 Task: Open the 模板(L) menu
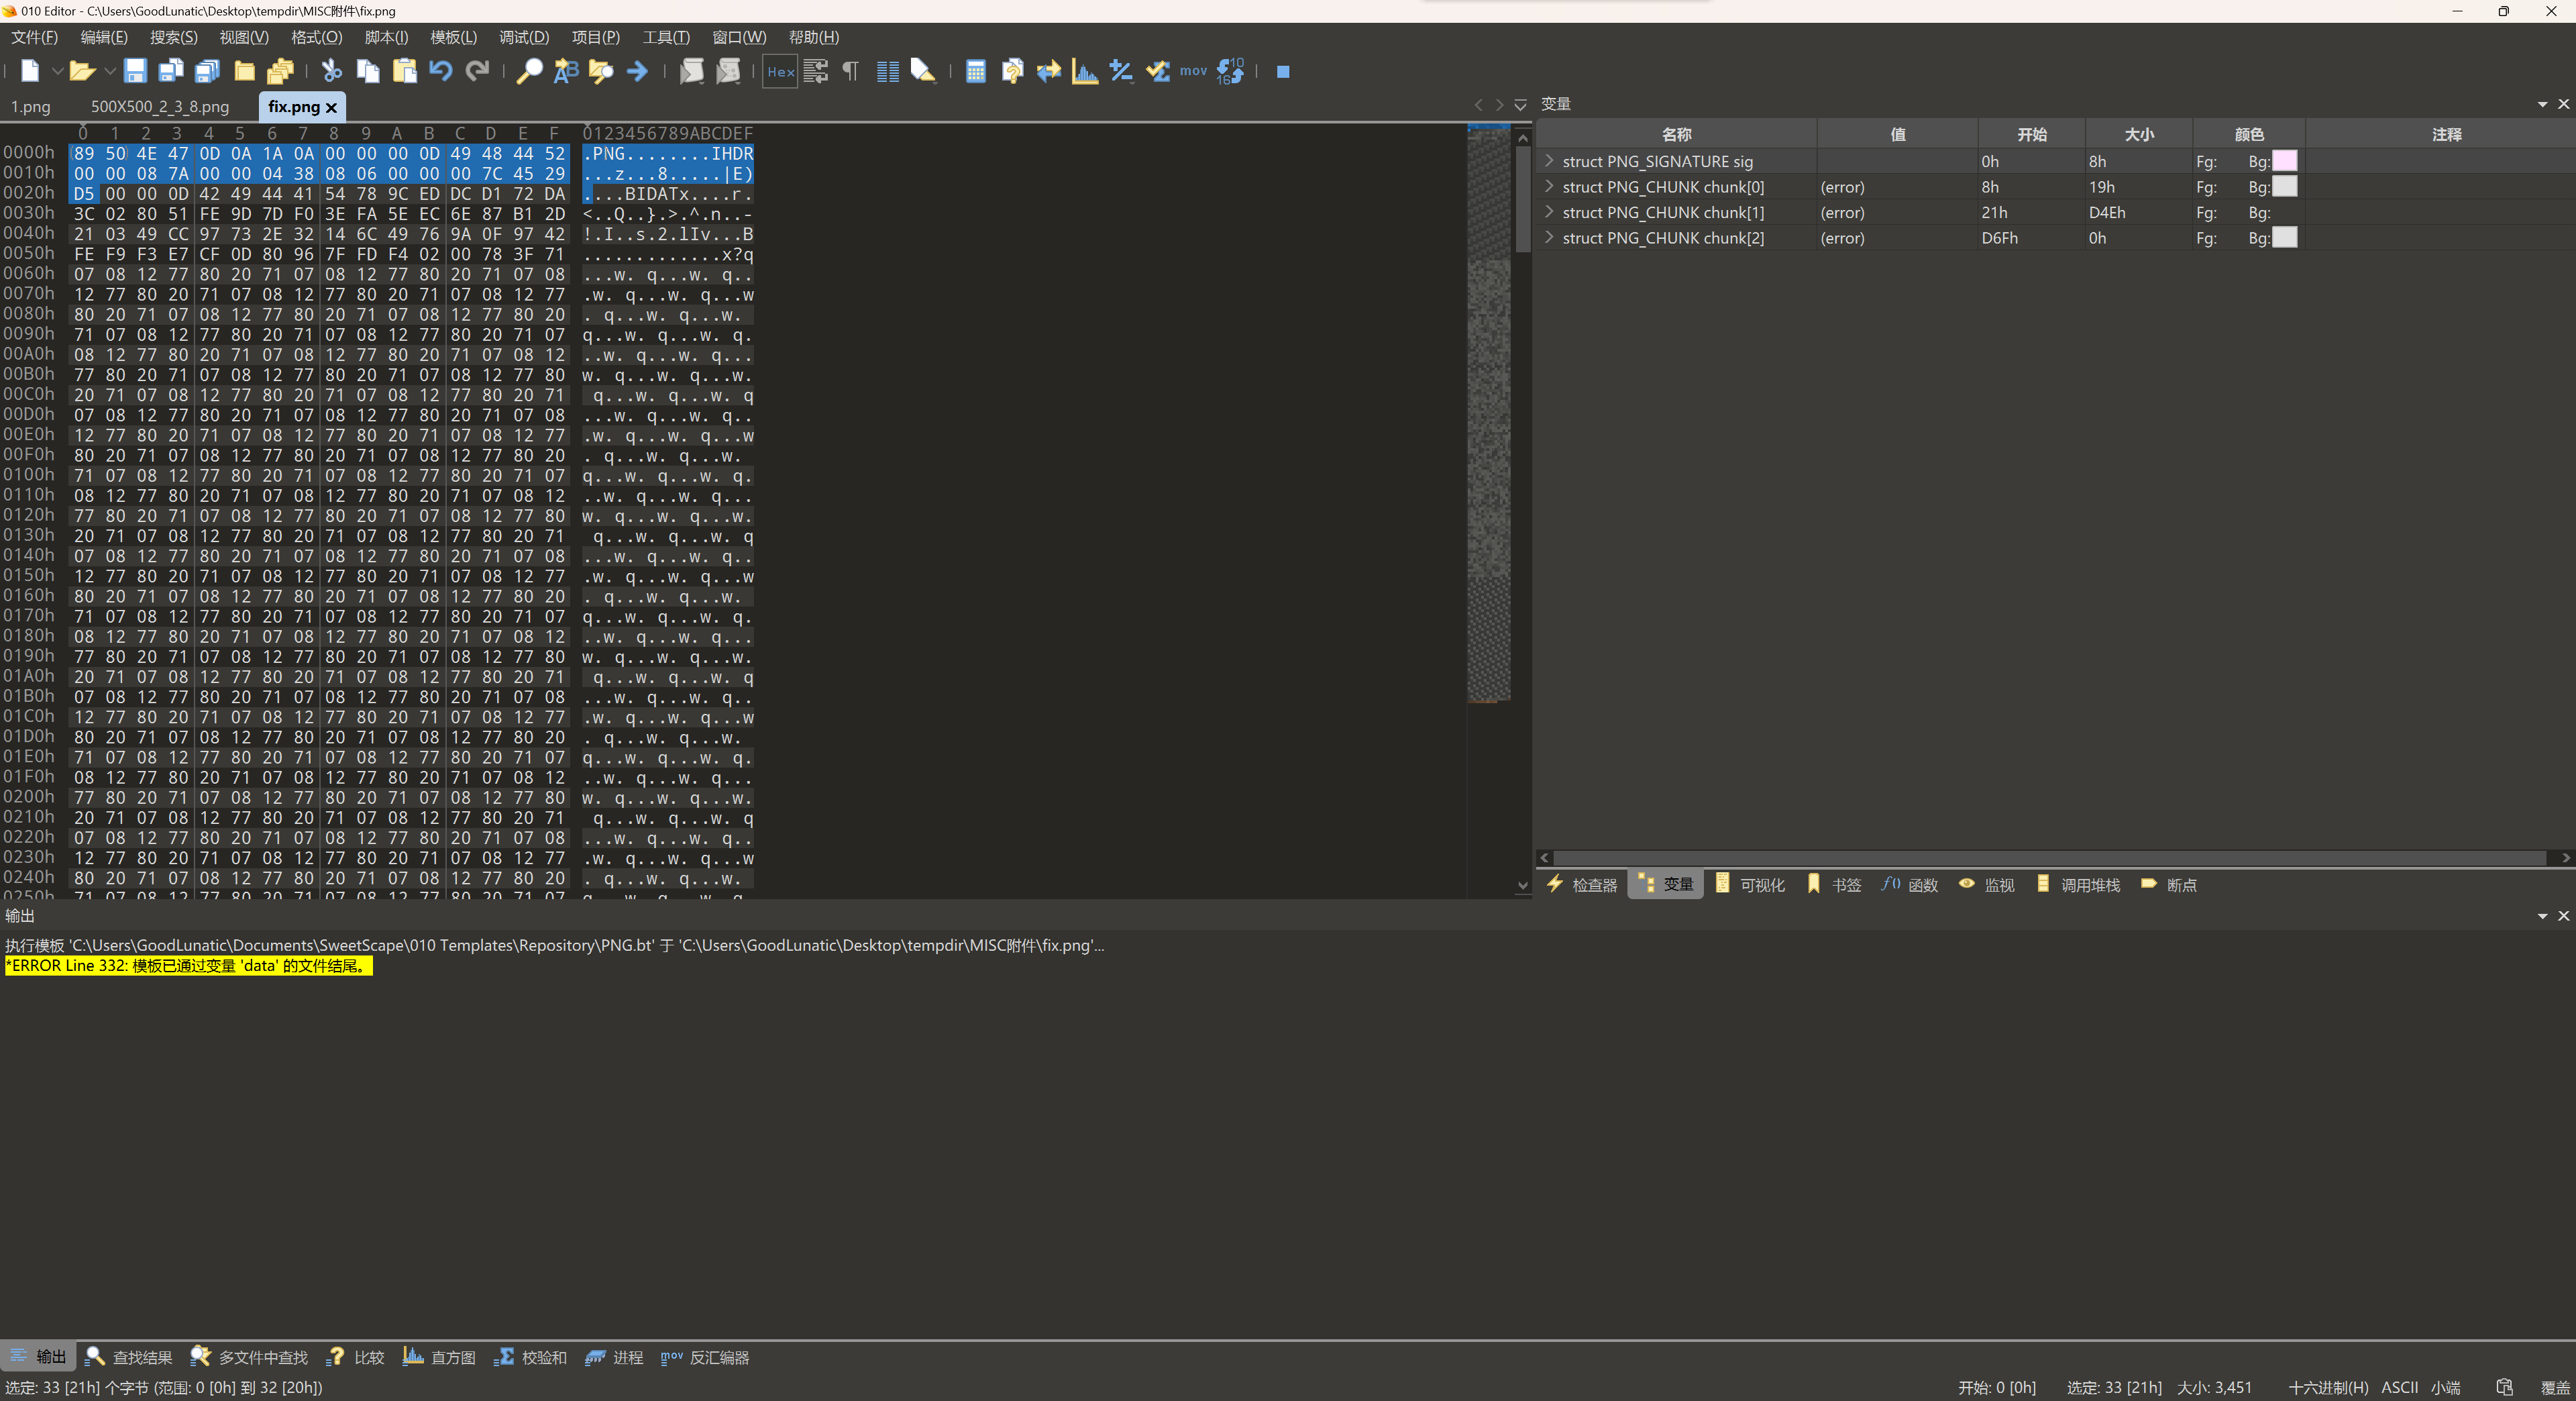[x=454, y=37]
